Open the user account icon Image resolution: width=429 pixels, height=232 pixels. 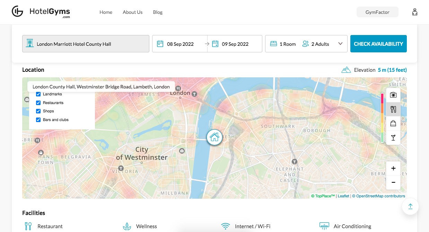[x=414, y=12]
